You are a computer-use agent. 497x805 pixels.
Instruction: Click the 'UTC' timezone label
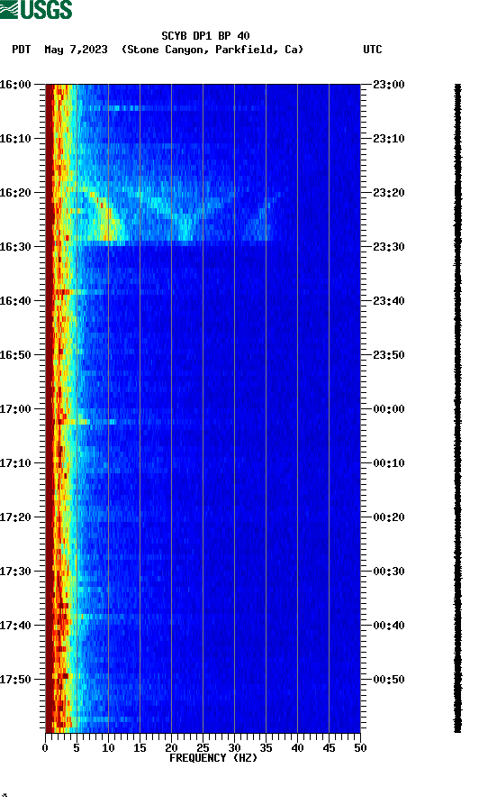pos(373,50)
